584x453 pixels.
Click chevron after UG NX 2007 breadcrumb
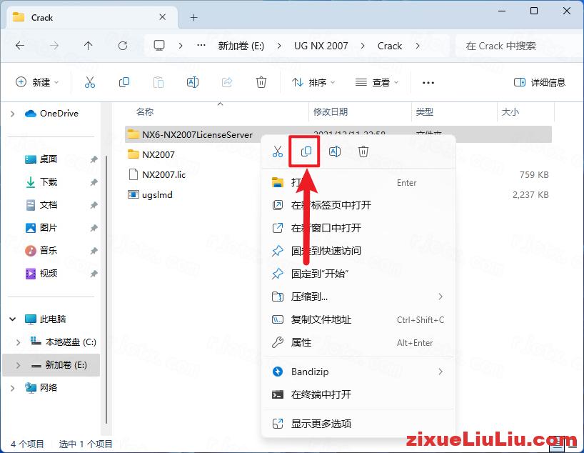pos(363,46)
